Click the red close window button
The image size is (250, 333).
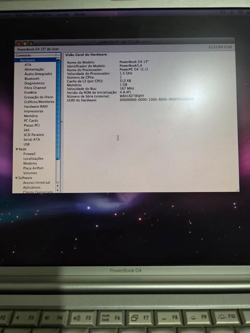[x=19, y=43]
